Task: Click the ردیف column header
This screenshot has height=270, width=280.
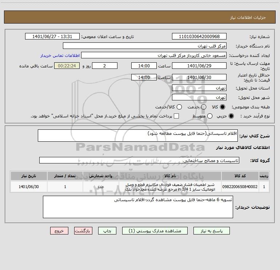Action: click(264, 176)
